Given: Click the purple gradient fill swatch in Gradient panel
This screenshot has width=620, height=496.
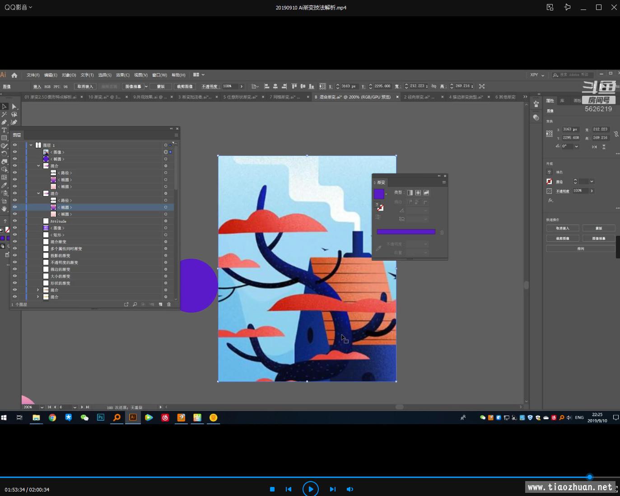Looking at the screenshot, I should (379, 194).
